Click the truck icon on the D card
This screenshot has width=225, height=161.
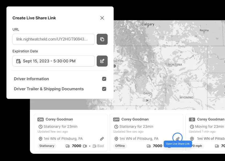click(217, 146)
